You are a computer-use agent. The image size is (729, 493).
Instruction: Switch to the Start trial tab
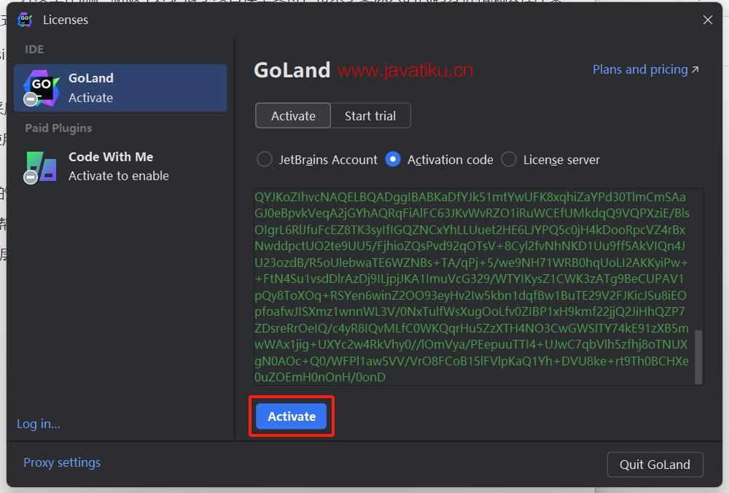click(x=370, y=116)
